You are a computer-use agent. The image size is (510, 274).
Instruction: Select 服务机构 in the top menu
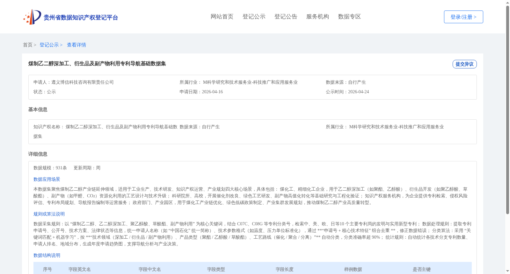click(317, 17)
